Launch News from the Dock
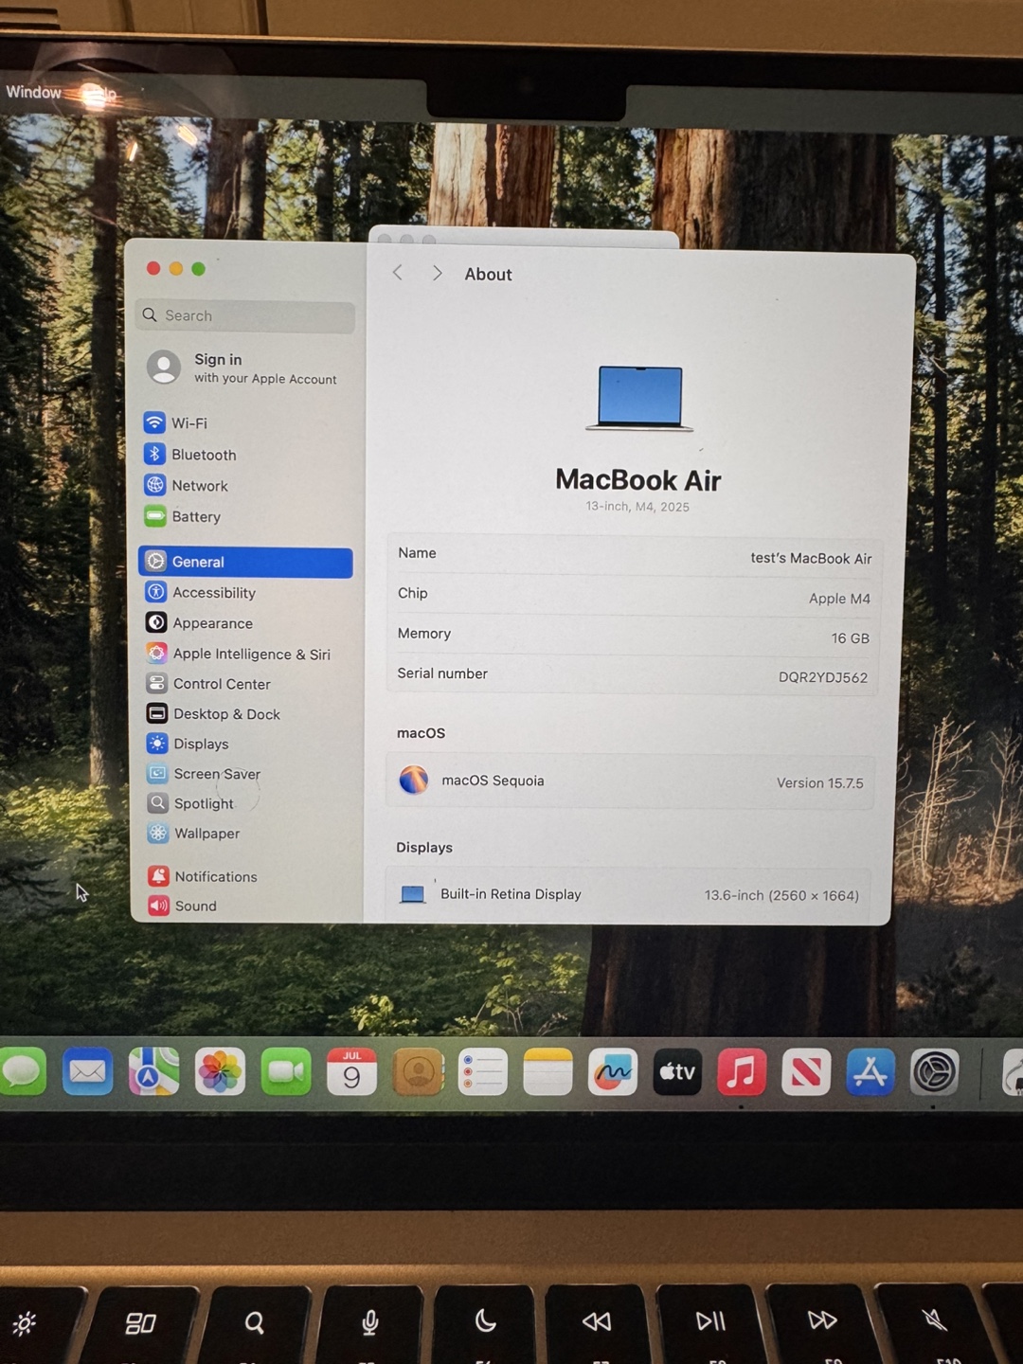This screenshot has height=1364, width=1023. [x=806, y=1072]
